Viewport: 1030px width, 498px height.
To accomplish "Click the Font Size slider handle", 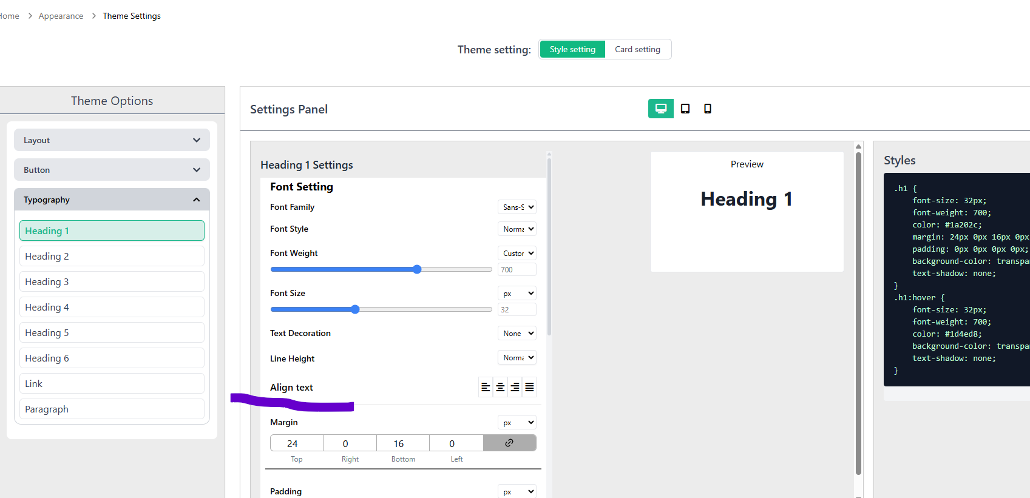I will [355, 309].
